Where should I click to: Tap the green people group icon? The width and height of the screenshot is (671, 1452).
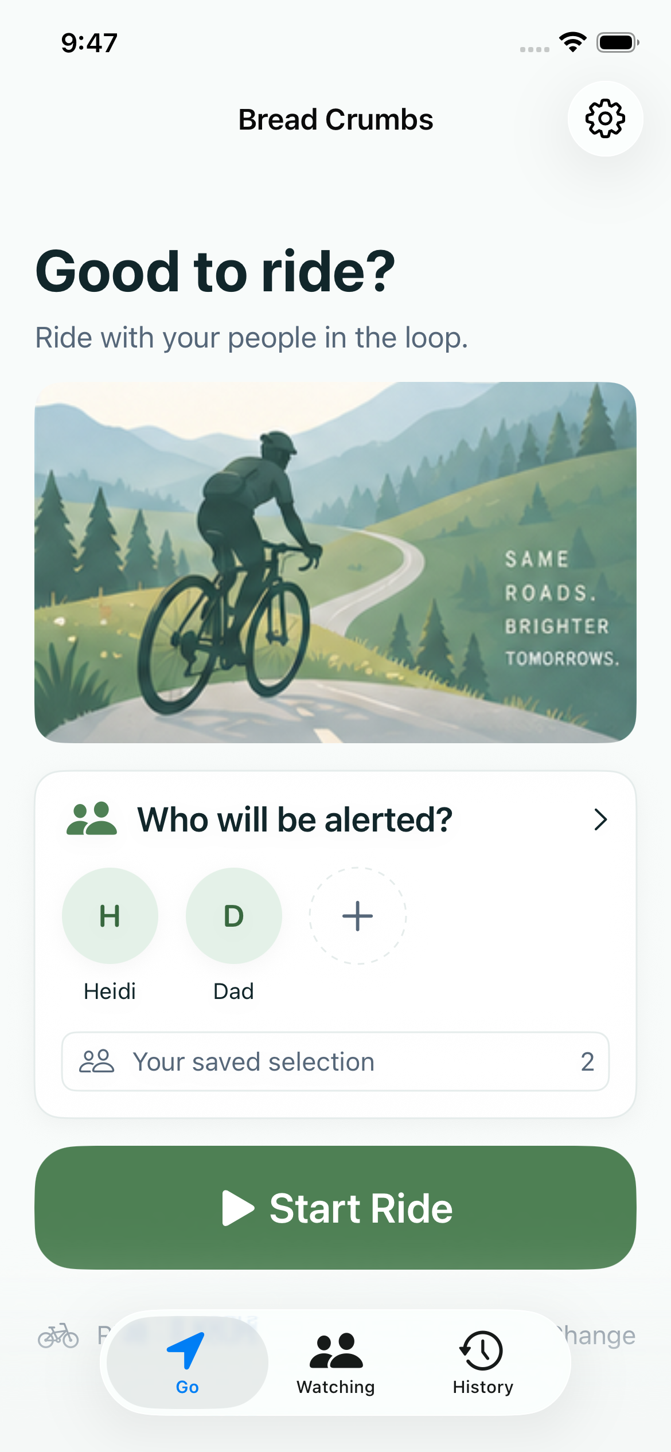point(92,818)
